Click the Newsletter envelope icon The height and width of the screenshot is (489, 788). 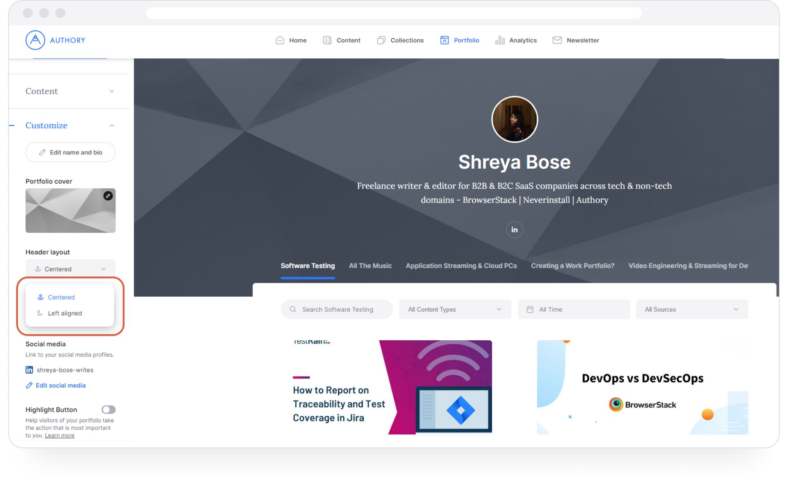[557, 40]
